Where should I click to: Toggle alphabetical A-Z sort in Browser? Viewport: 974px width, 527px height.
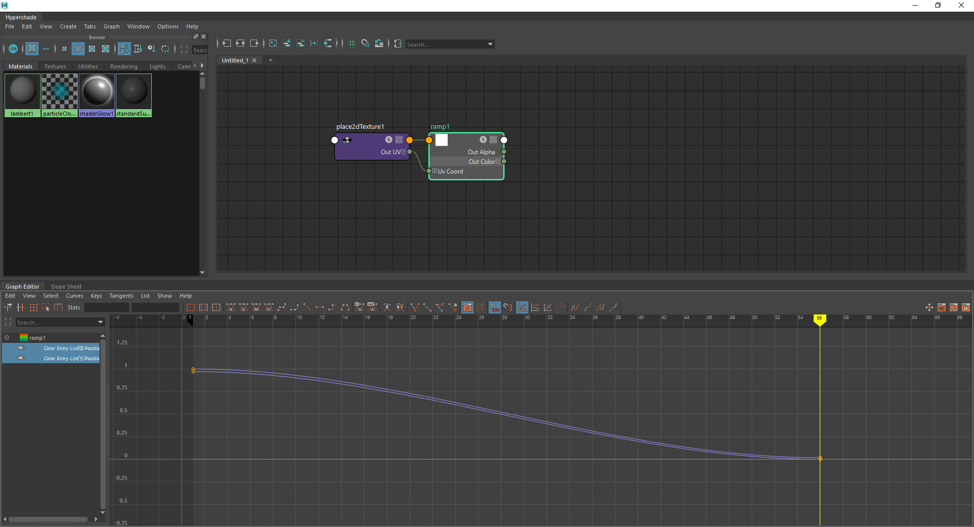124,49
